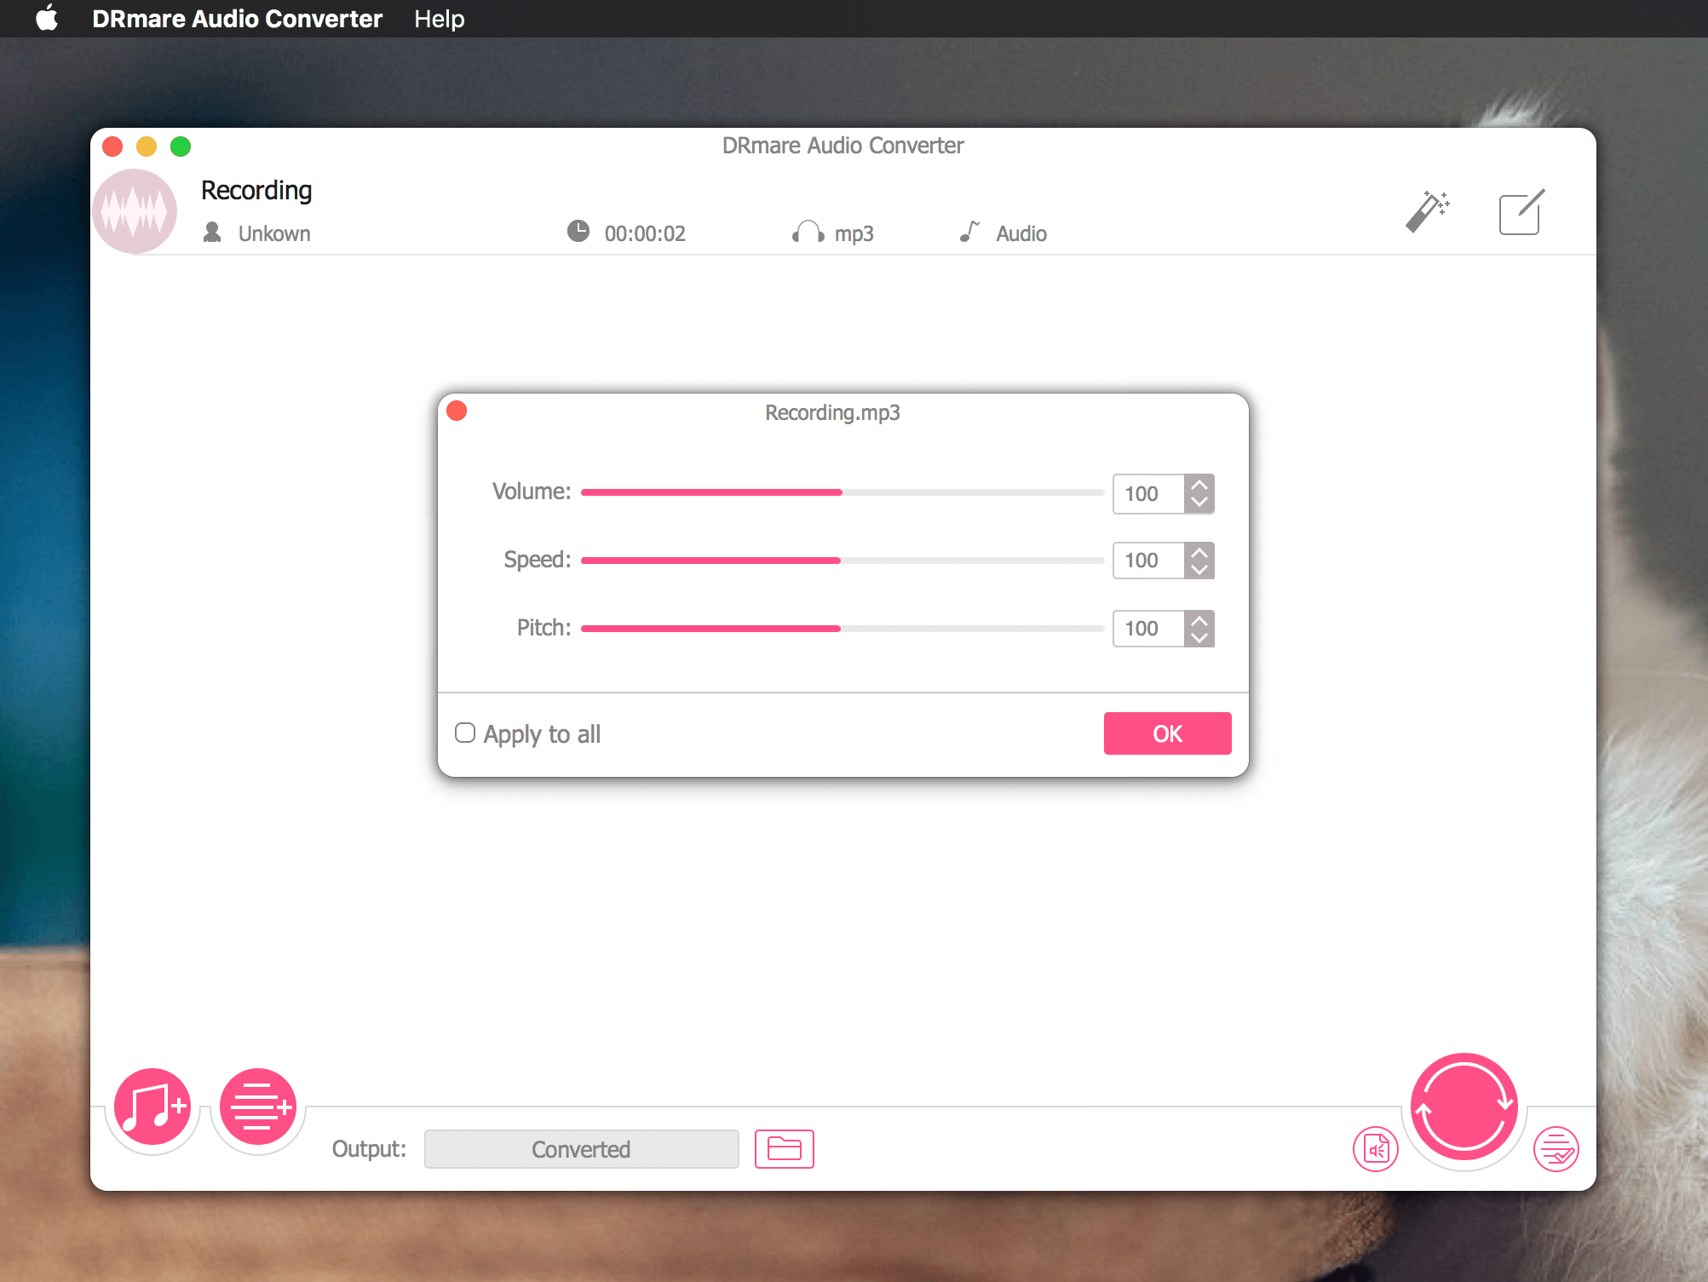This screenshot has width=1708, height=1282.
Task: Increase Volume with the up stepper arrow
Action: (x=1199, y=485)
